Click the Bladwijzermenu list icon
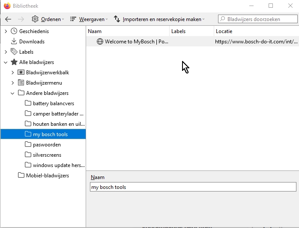299x228 pixels. click(21, 83)
